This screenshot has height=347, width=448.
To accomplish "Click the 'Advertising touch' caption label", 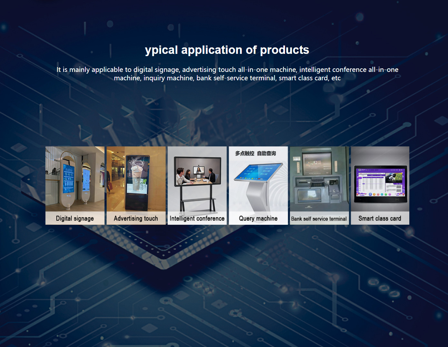I will click(136, 218).
